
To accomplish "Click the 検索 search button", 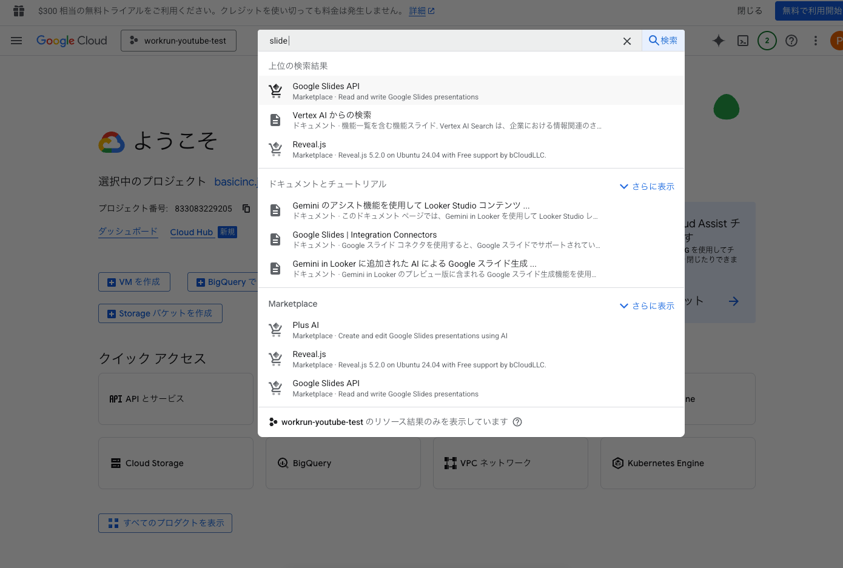I will tap(663, 41).
